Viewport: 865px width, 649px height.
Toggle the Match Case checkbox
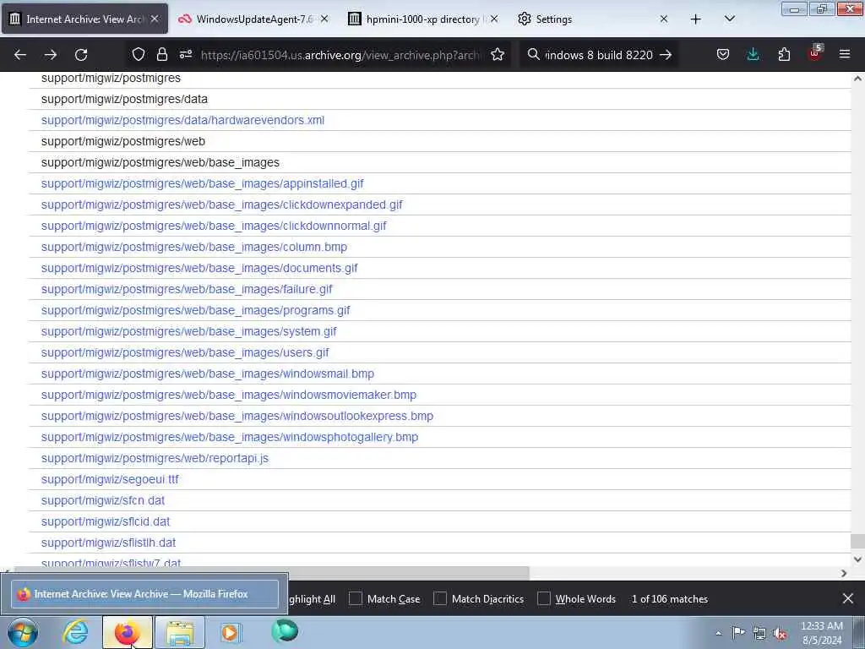pyautogui.click(x=356, y=598)
